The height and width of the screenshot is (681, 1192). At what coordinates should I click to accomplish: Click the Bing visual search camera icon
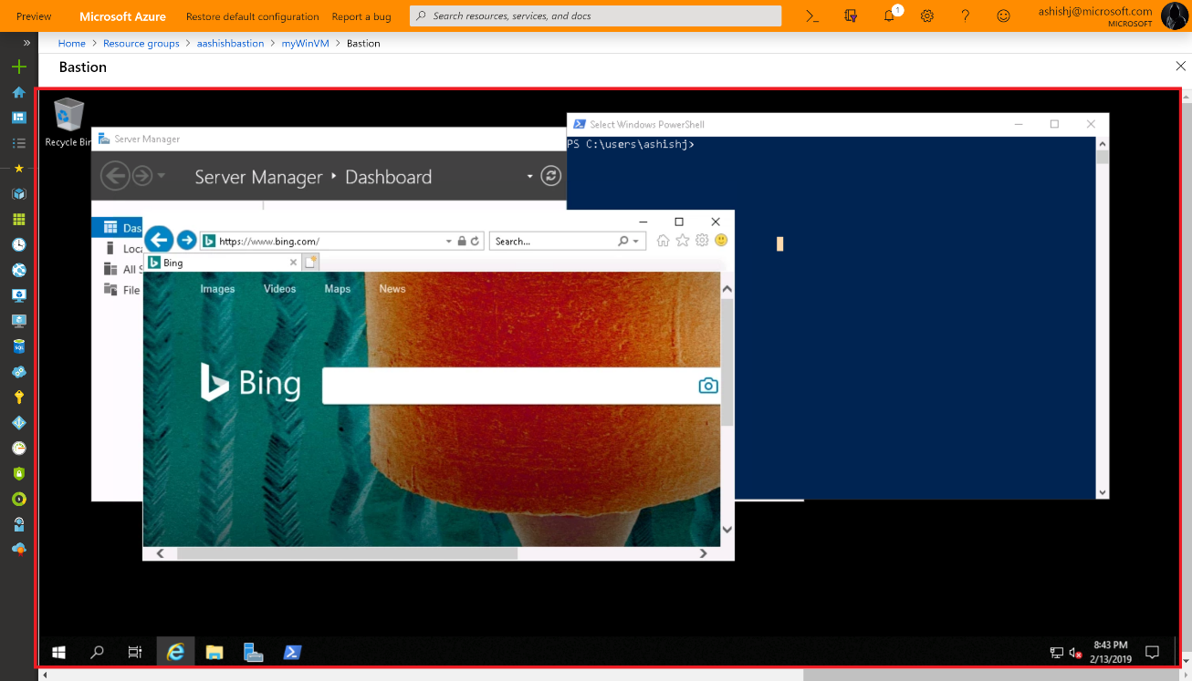708,386
